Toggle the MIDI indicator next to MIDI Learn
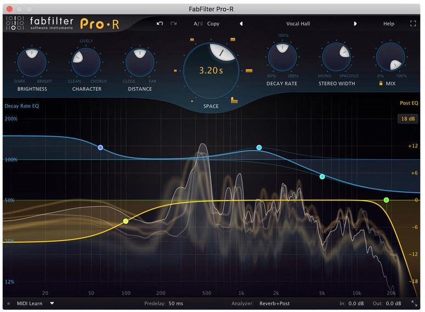The image size is (425, 312). pos(9,303)
